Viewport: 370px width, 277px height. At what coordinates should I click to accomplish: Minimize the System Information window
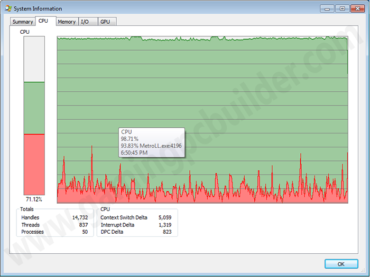pyautogui.click(x=327, y=9)
